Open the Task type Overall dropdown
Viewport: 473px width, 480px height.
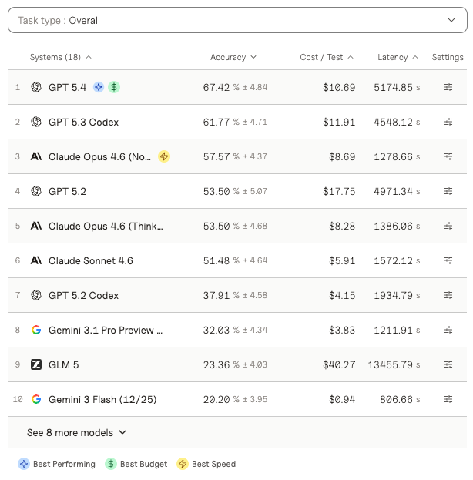coord(236,21)
